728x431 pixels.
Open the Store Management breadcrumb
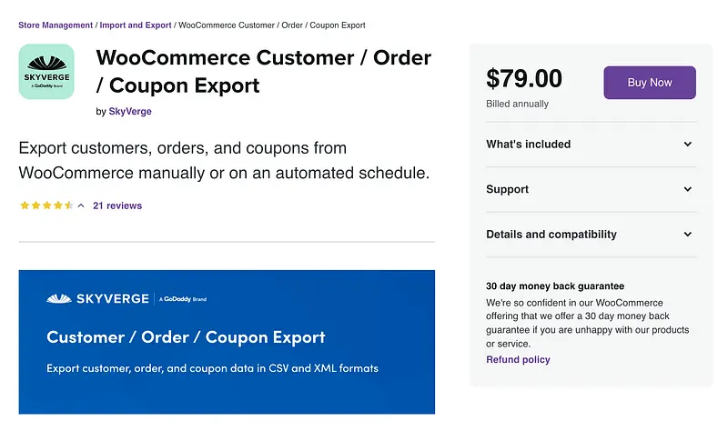pyautogui.click(x=56, y=25)
